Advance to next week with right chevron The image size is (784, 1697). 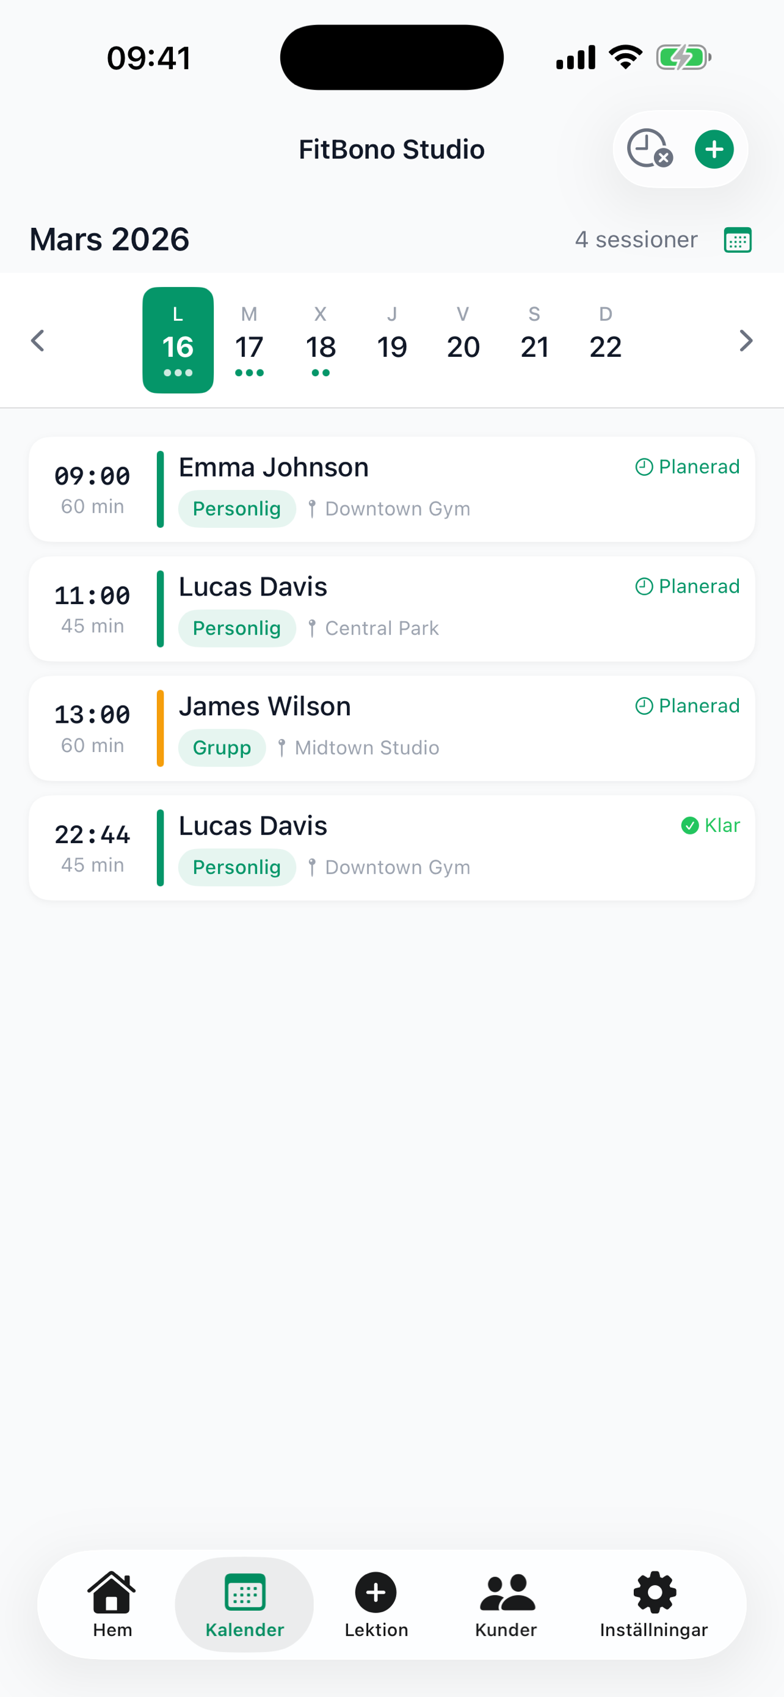click(x=745, y=341)
